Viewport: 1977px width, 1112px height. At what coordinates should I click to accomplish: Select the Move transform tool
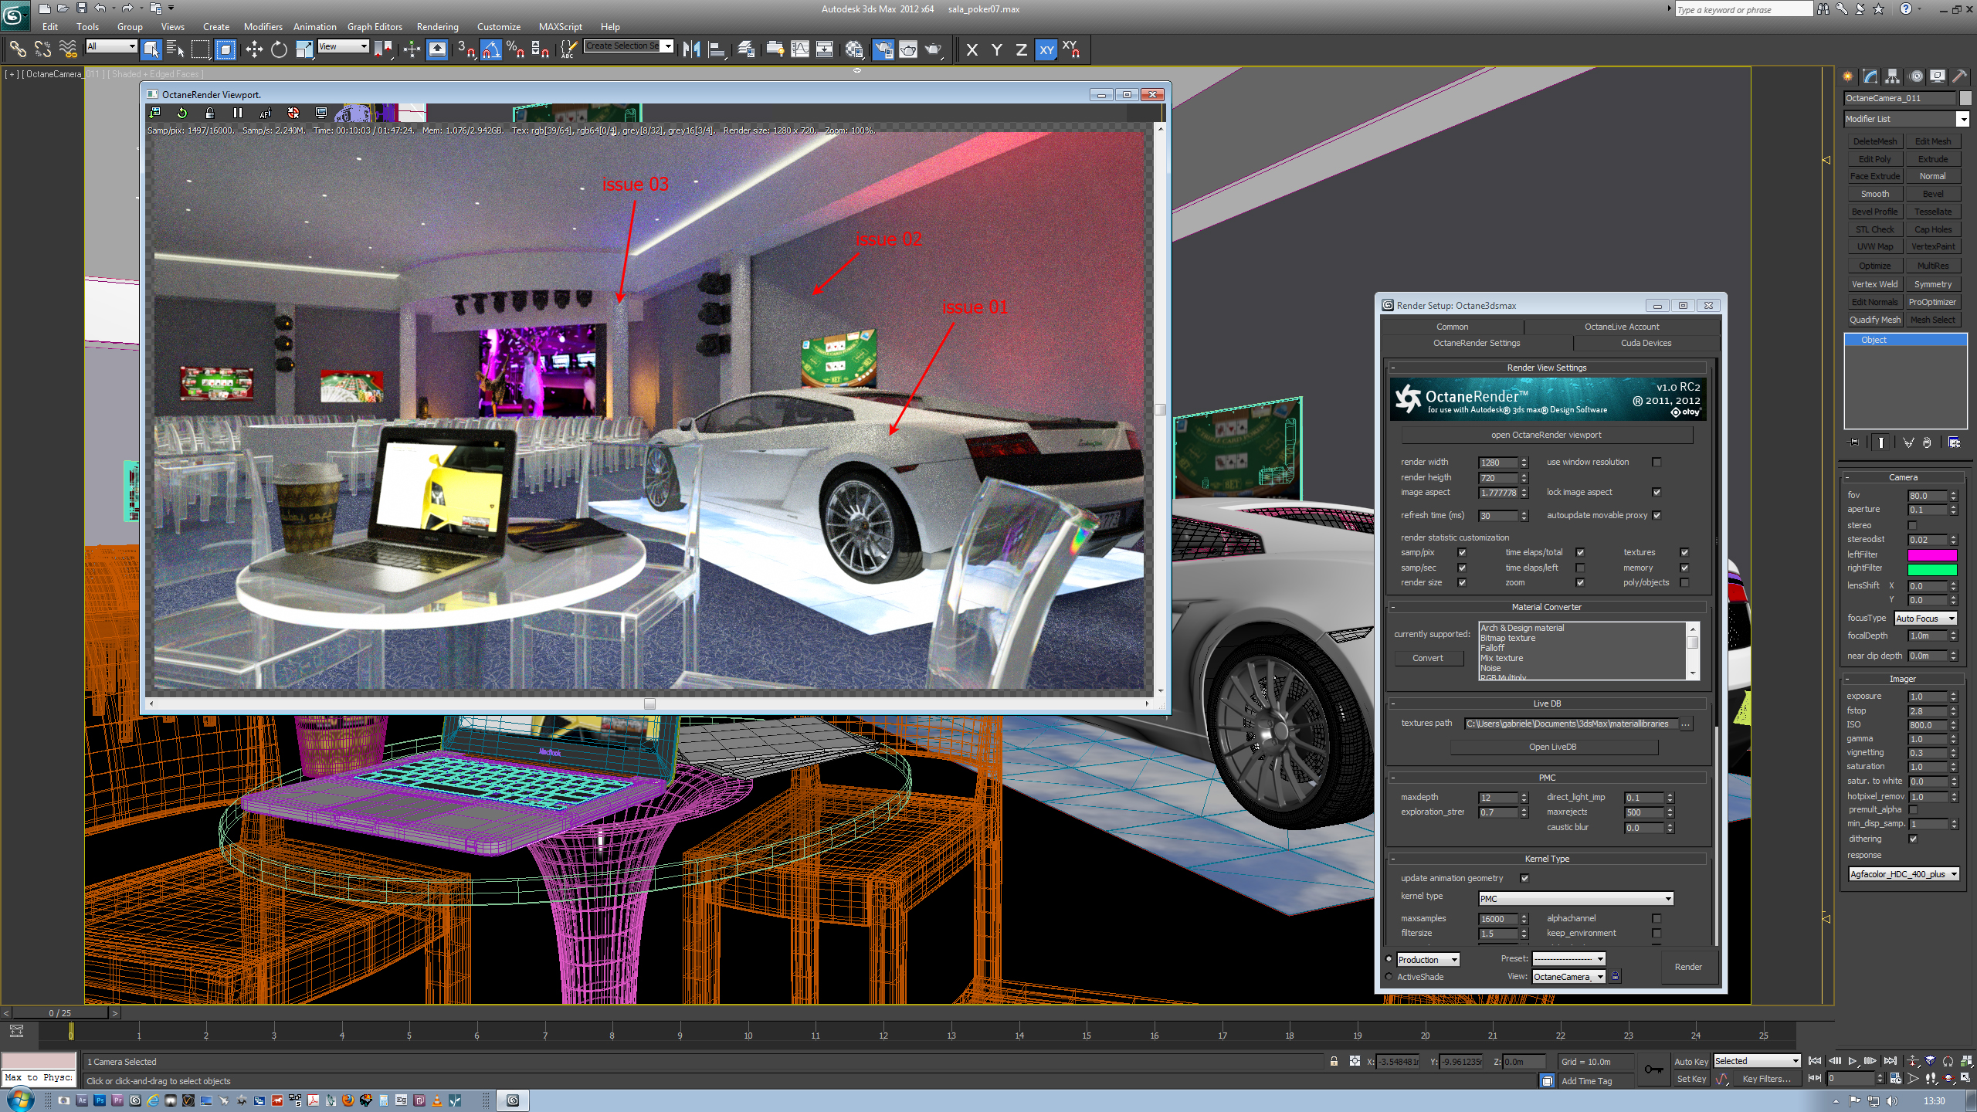point(254,50)
